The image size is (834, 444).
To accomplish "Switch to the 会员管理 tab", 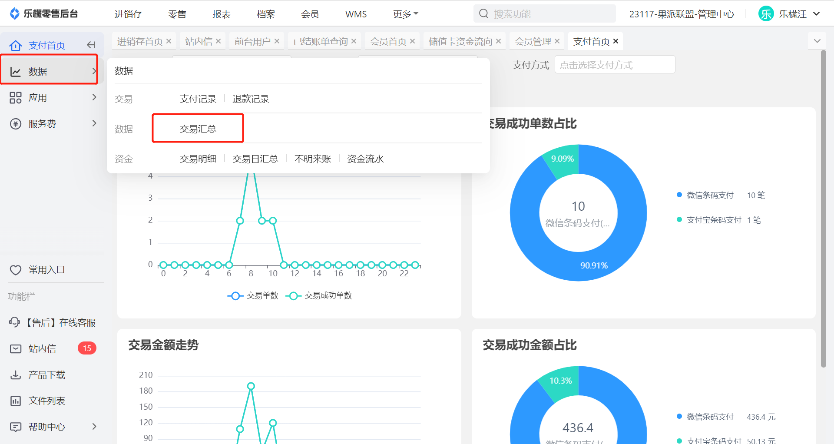I will [533, 41].
